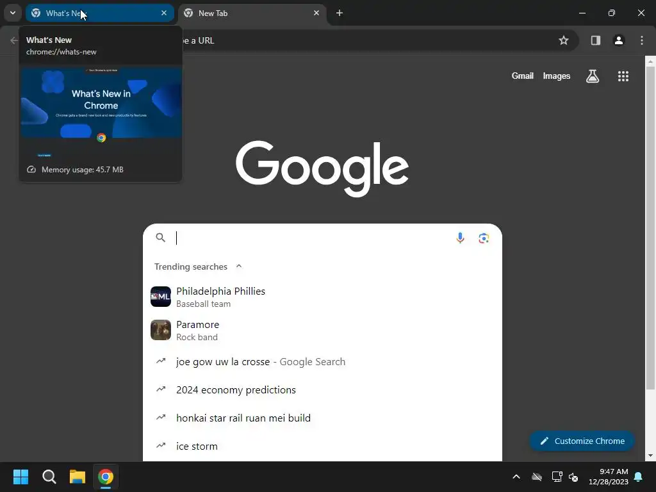Close the What's New tab
This screenshot has width=656, height=492.
(164, 13)
